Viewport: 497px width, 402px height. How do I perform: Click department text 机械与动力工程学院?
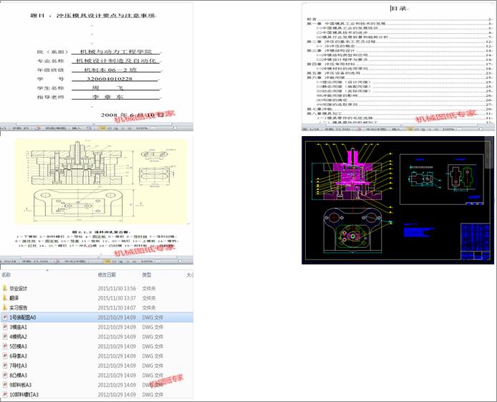pos(116,52)
